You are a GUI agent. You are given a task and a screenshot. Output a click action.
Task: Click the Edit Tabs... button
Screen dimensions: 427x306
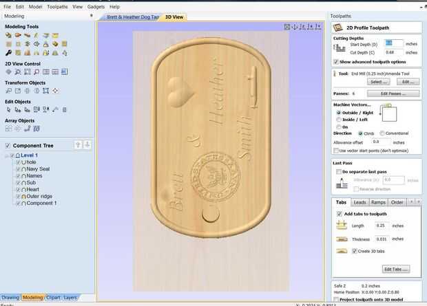point(396,270)
